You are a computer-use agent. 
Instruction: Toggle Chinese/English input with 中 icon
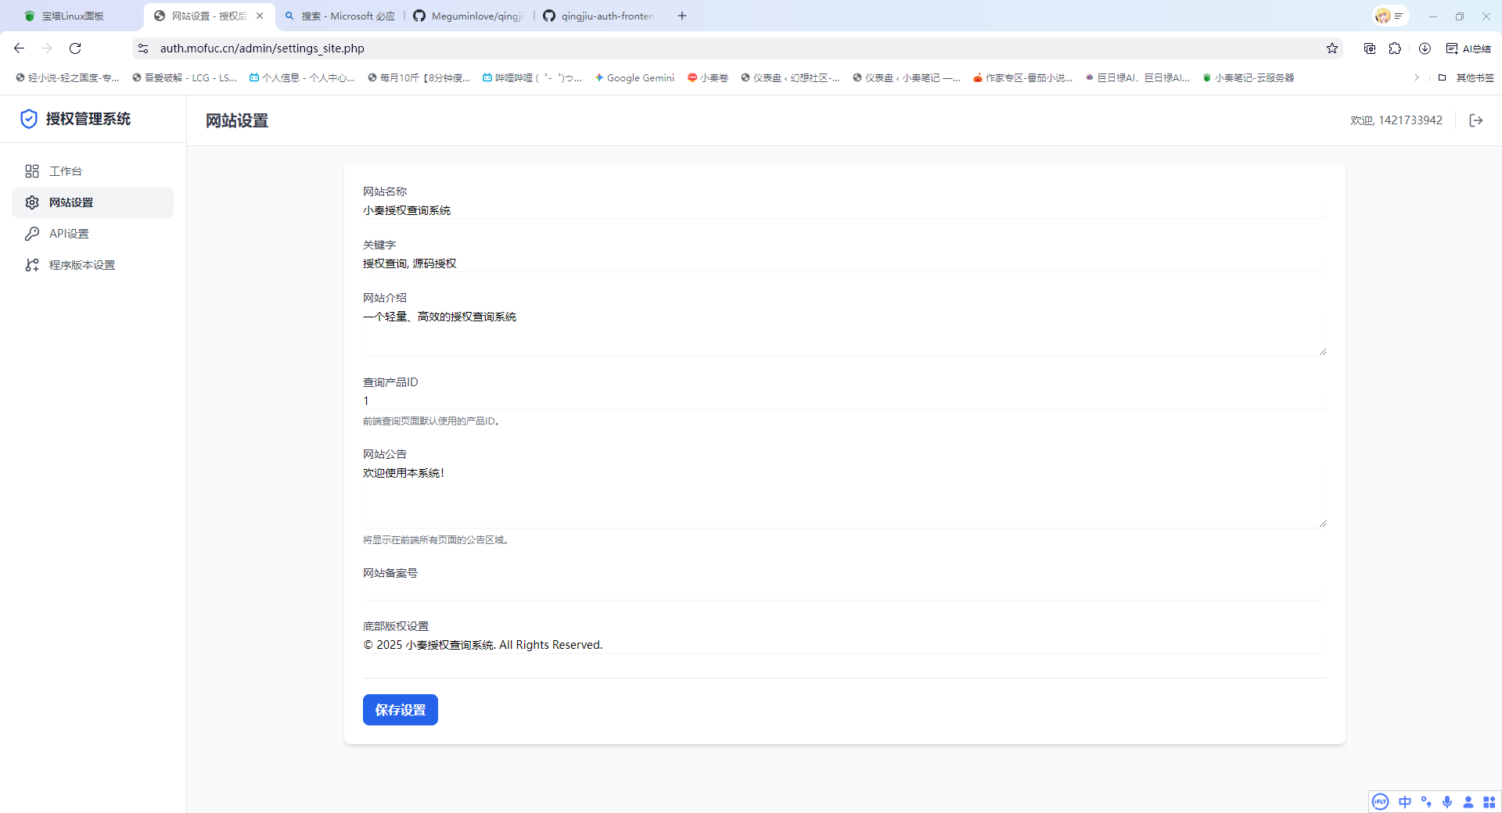click(1404, 801)
